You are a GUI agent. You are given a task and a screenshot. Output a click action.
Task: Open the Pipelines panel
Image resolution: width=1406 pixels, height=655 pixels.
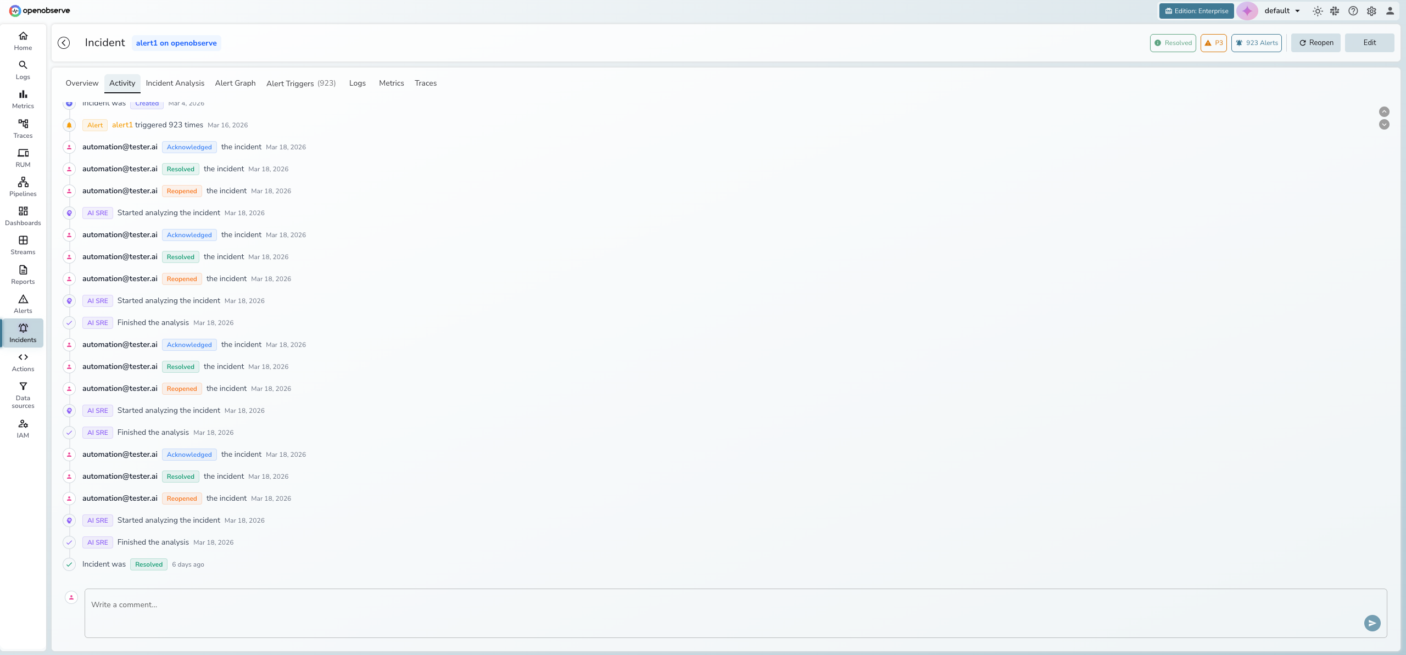23,187
